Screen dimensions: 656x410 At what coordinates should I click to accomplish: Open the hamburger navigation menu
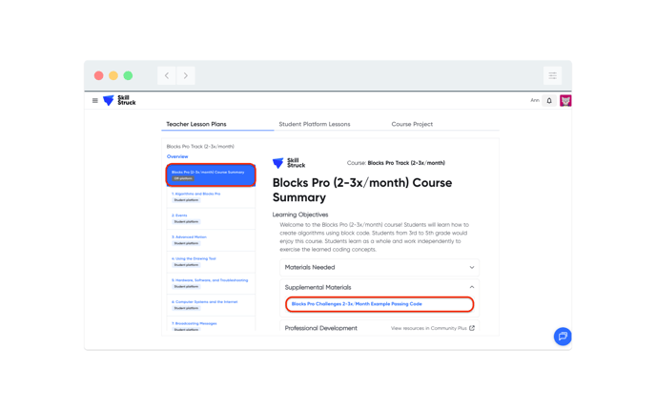(x=95, y=100)
